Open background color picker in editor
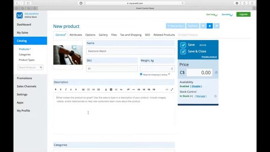Image resolution: width=270 pixels, height=152 pixels. [111, 90]
